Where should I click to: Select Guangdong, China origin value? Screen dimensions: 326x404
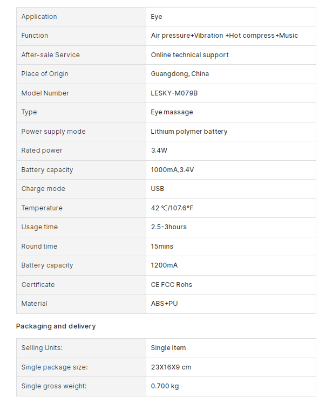click(180, 74)
